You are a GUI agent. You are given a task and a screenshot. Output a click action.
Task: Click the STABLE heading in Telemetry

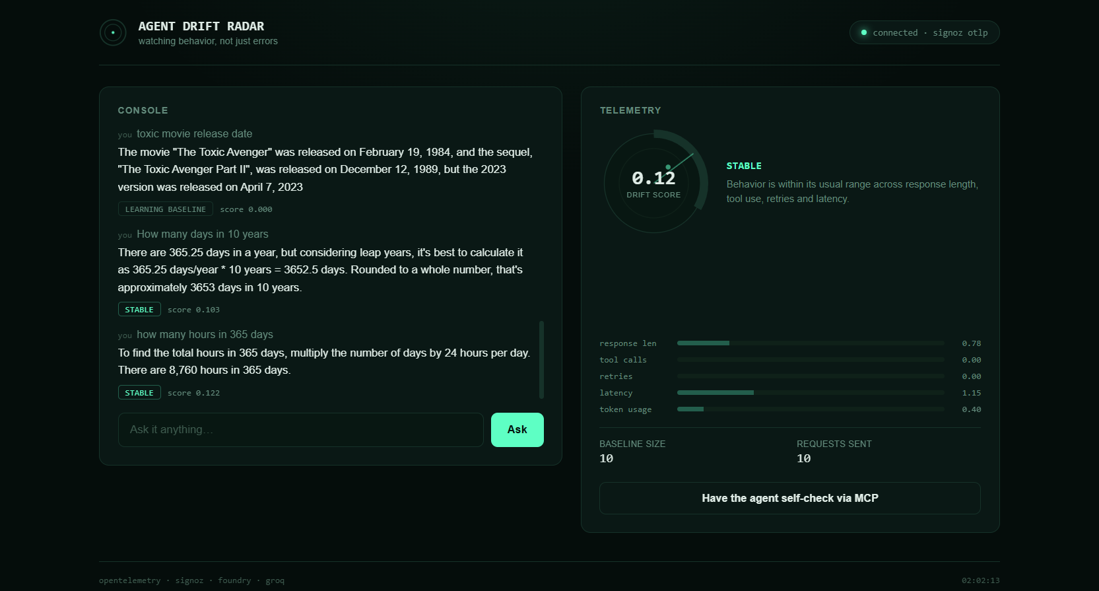tap(744, 166)
